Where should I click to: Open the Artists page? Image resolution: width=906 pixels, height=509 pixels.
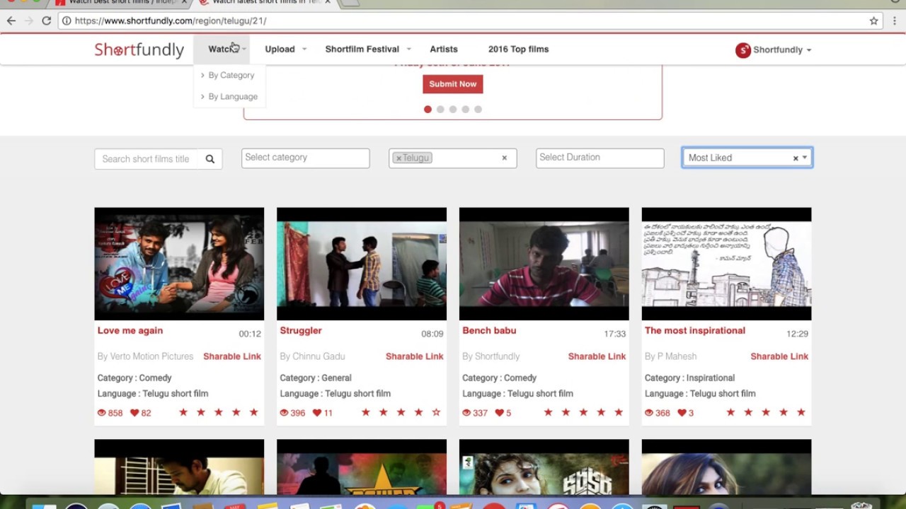[x=444, y=49]
